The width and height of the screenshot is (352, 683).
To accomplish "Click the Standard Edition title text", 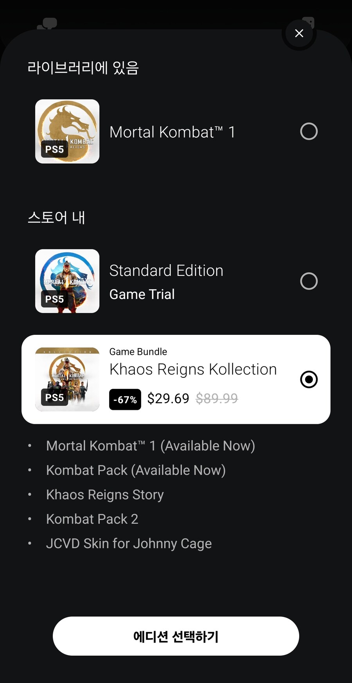I will click(x=166, y=270).
